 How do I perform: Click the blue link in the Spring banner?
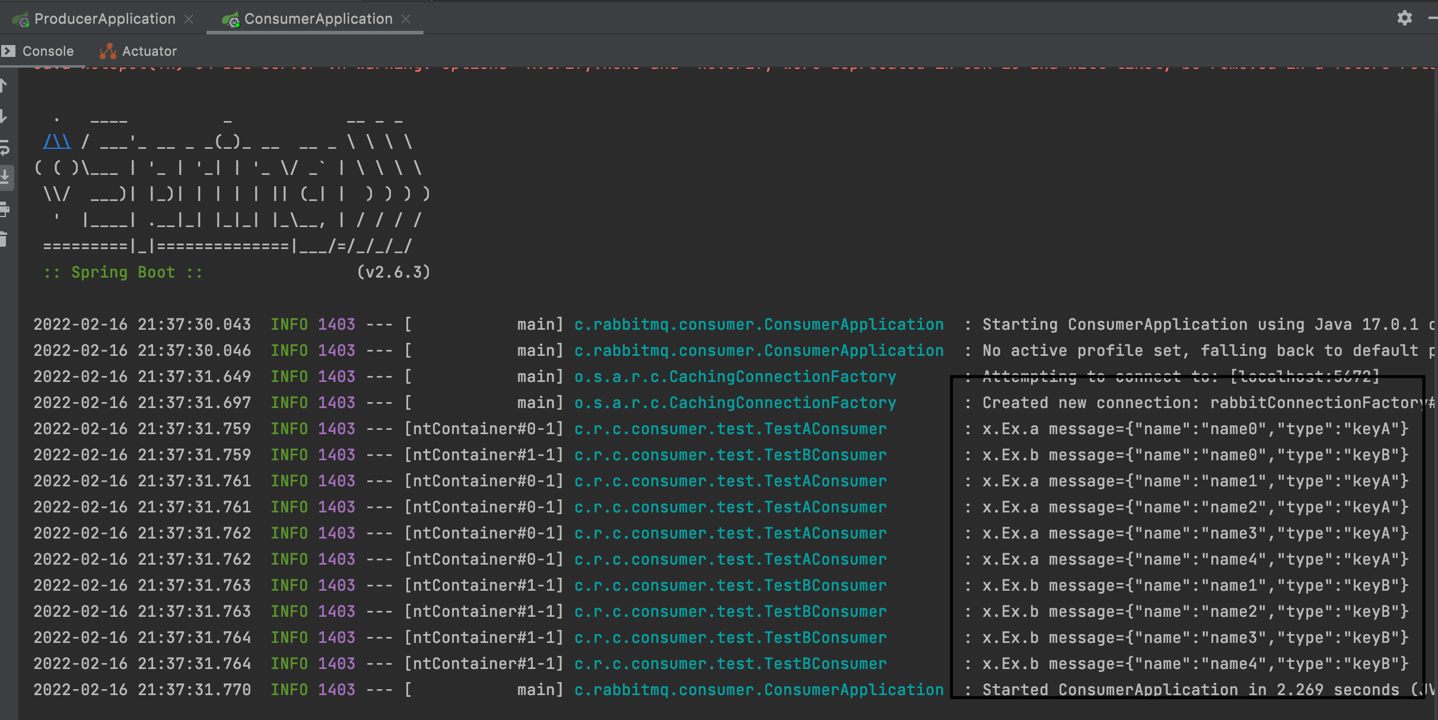click(56, 141)
